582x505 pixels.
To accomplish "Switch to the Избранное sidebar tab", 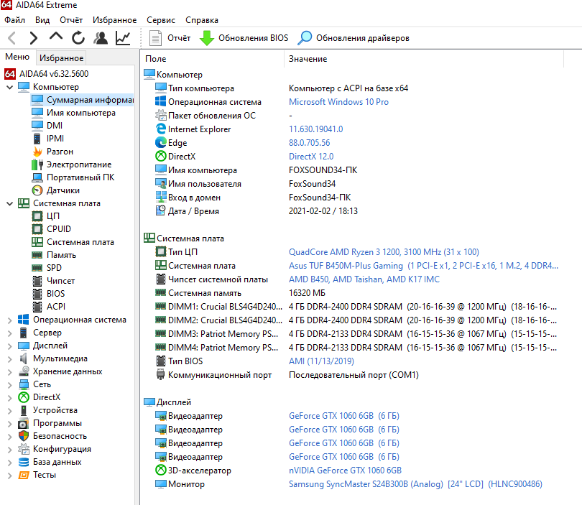I will pyautogui.click(x=61, y=58).
